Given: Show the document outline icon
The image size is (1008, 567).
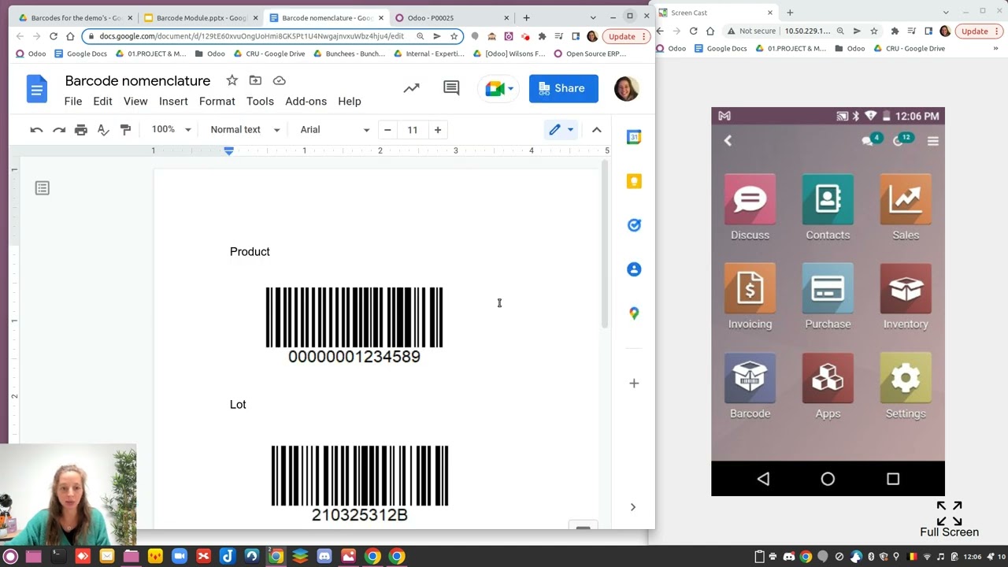Looking at the screenshot, I should pos(43,188).
